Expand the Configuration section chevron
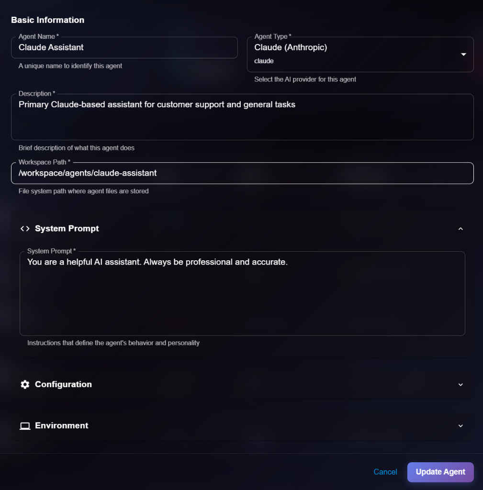The image size is (483, 490). pos(461,384)
